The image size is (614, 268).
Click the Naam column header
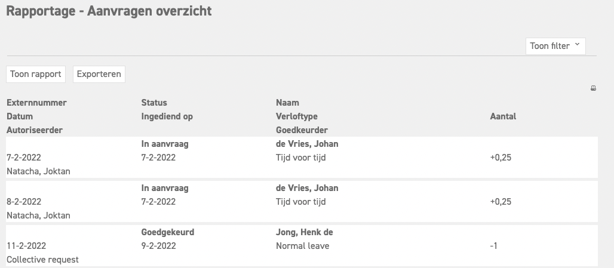tap(287, 103)
